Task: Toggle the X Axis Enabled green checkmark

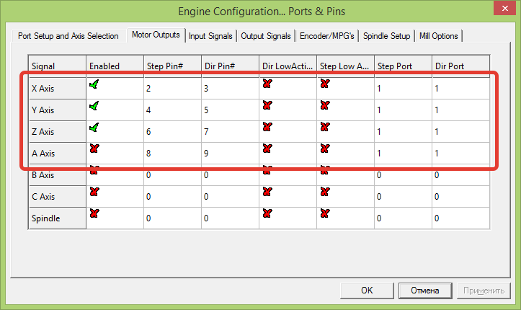Action: pos(94,85)
